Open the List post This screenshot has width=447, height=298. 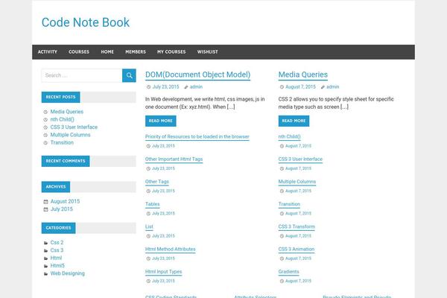pyautogui.click(x=149, y=227)
